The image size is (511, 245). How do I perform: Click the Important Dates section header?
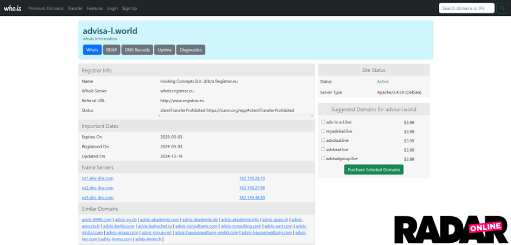[x=197, y=125]
